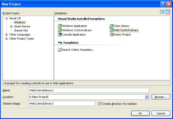Click the Visual Studio installed templates header
Image resolution: width=173 pixels, height=119 pixels.
[82, 19]
